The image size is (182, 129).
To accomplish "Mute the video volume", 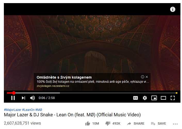I will [33, 98].
